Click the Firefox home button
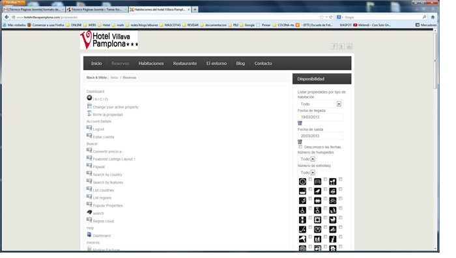The image size is (456, 258). point(433,17)
